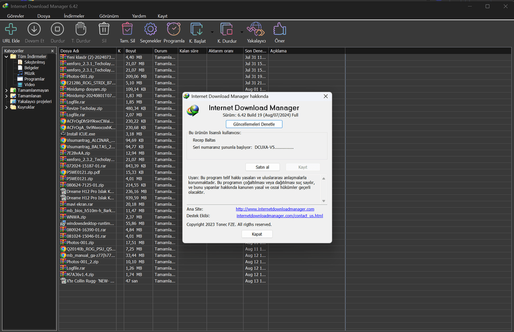Click the URL Ekle plus icon
This screenshot has height=332, width=514.
11,29
